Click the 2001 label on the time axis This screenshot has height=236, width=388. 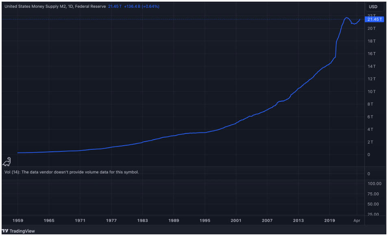[236, 221]
